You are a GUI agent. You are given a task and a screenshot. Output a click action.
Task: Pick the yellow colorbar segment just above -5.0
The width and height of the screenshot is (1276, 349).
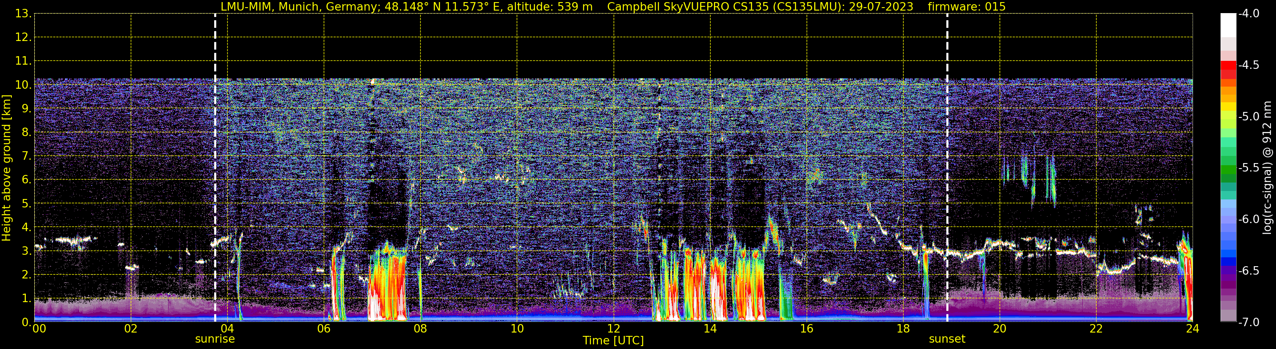[1229, 106]
